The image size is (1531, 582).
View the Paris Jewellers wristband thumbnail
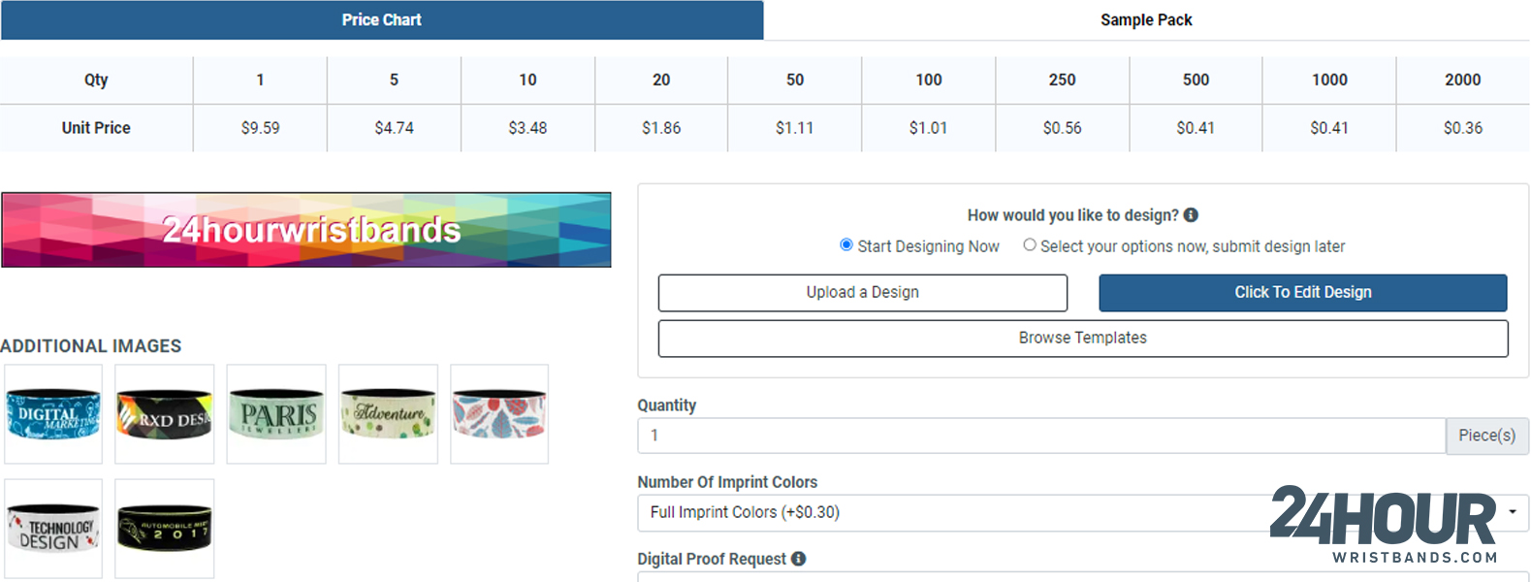[276, 414]
